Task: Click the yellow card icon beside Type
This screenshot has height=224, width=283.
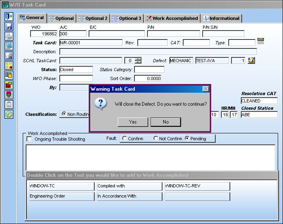Action: pos(260,41)
